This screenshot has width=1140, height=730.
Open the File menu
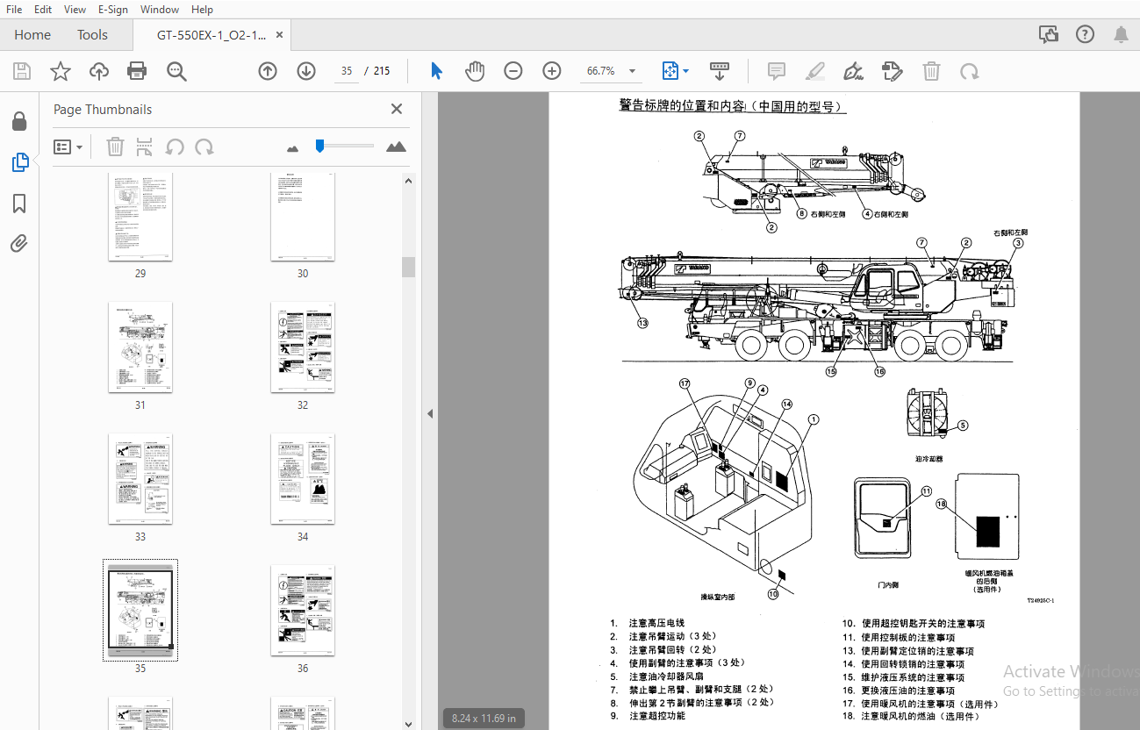14,9
